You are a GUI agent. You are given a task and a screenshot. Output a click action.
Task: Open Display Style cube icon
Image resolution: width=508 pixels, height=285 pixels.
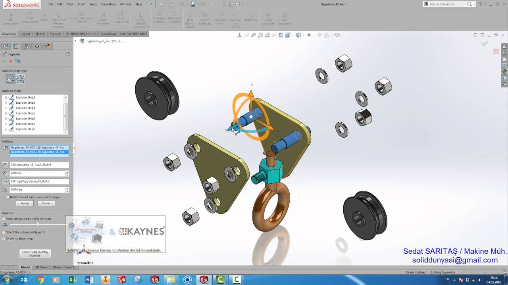tap(299, 35)
